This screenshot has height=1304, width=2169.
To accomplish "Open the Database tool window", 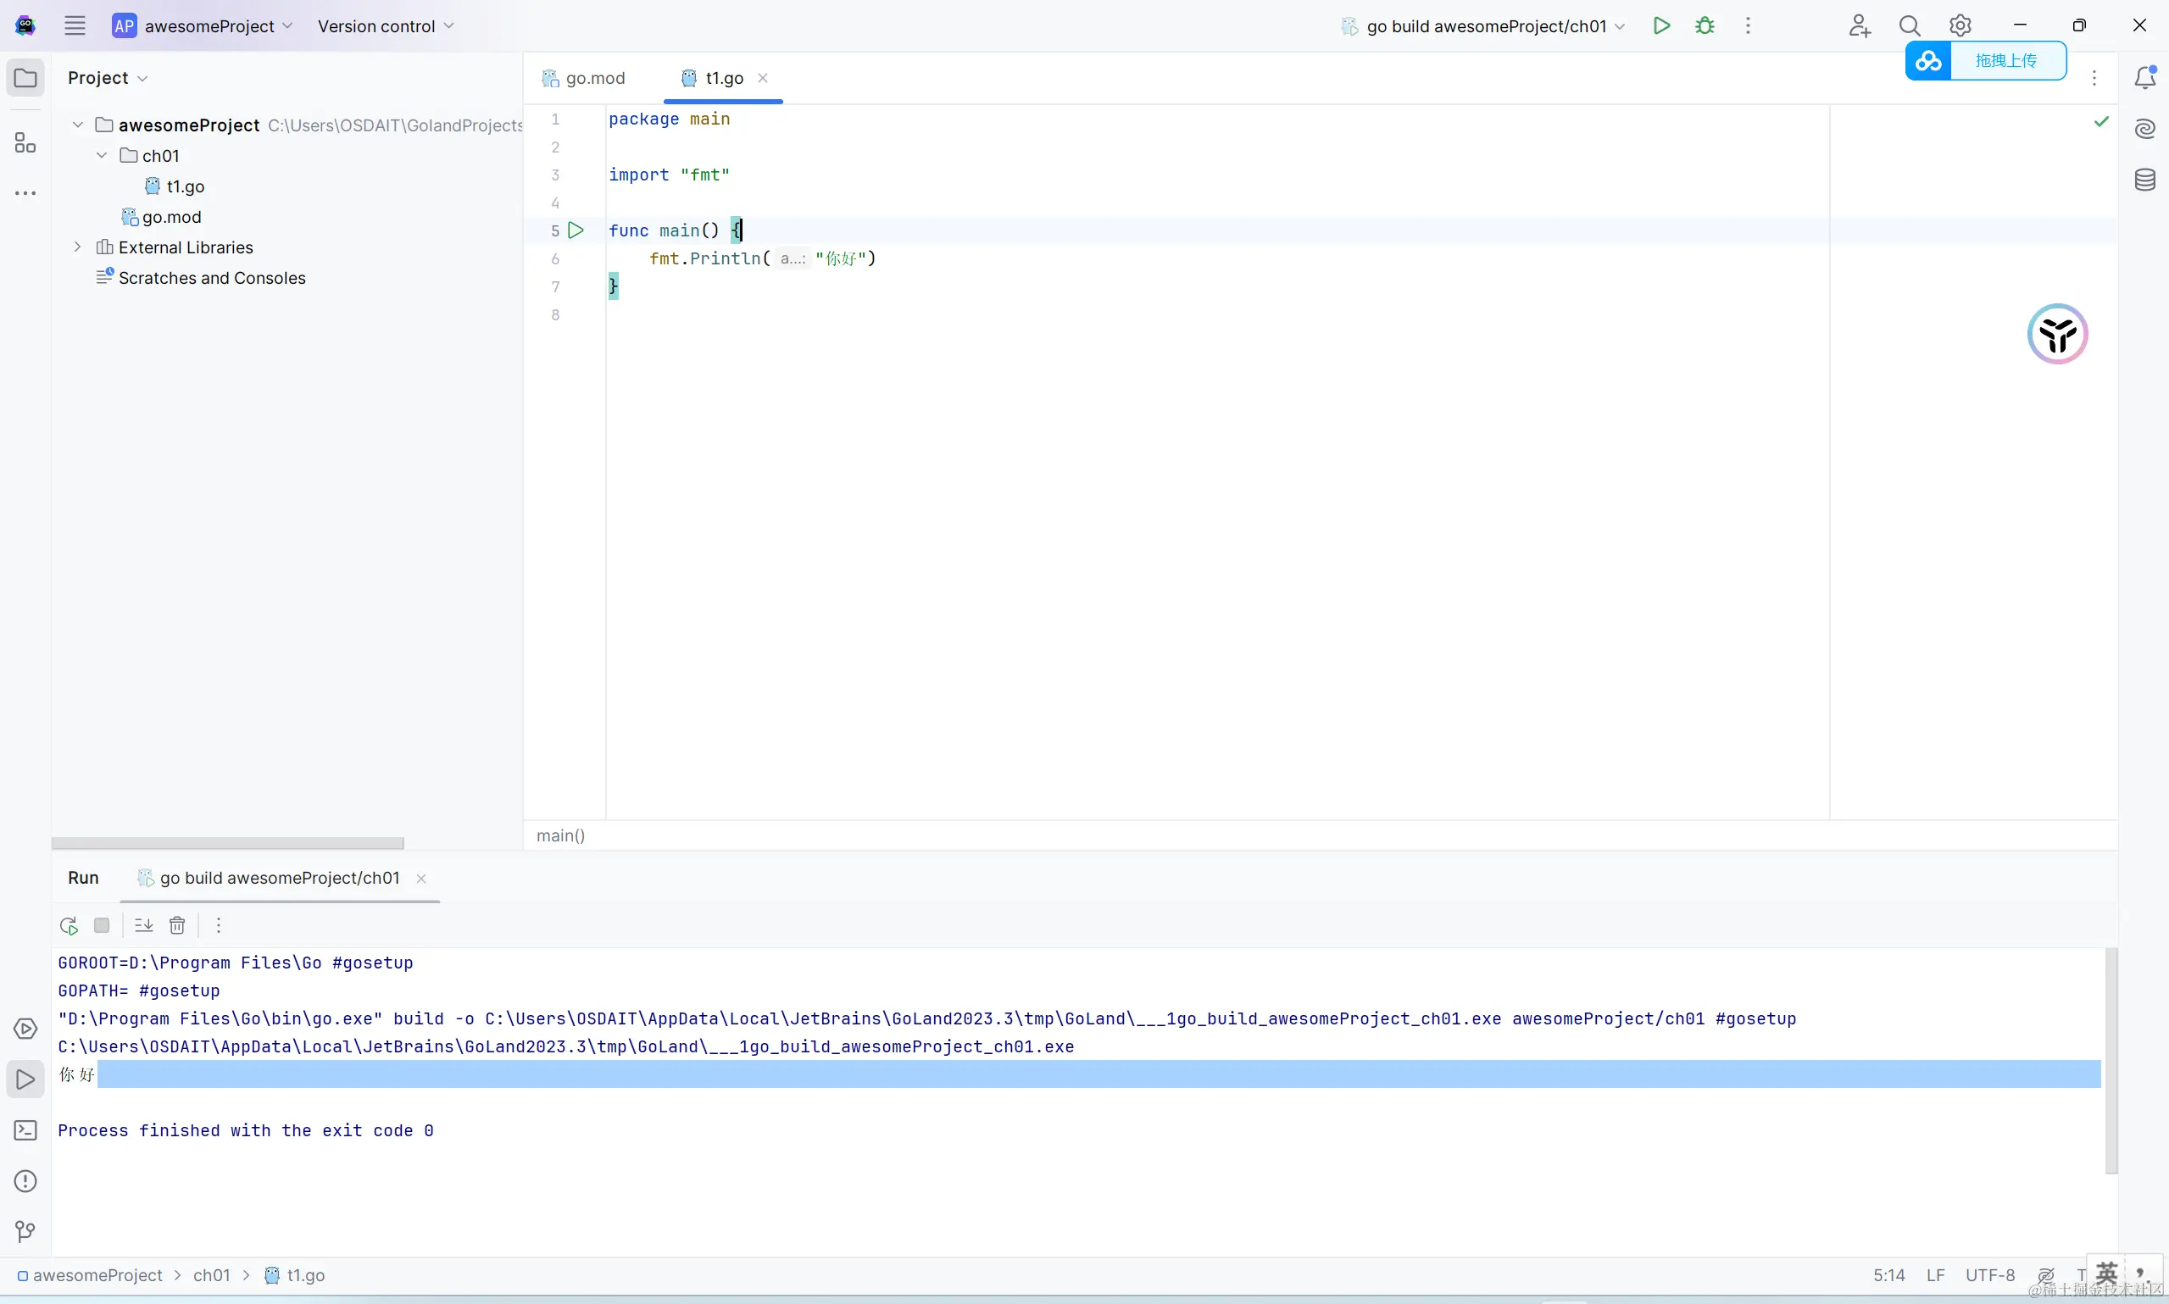I will click(x=2145, y=180).
